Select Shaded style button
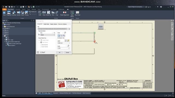 click(x=64, y=36)
